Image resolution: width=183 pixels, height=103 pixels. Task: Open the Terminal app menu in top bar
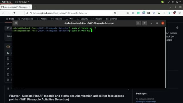[x=22, y=2]
